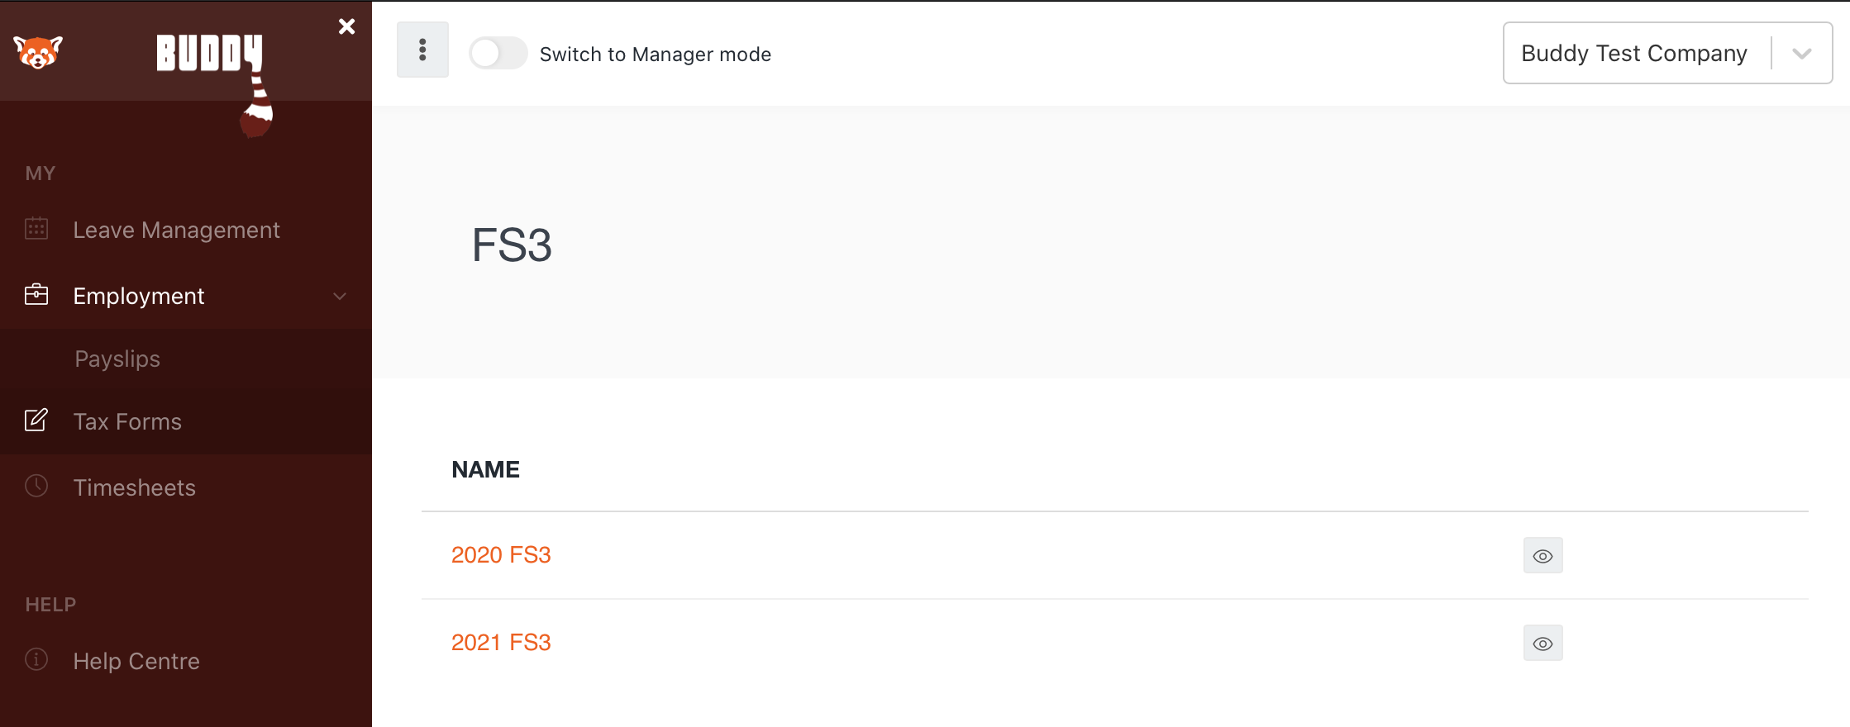
Task: Open the 2020 FS3 form
Action: (x=501, y=555)
